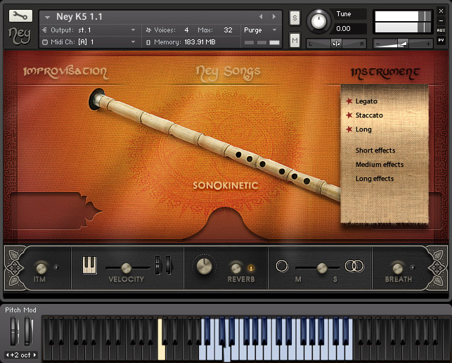Select Medium effects
This screenshot has height=363, width=452.
[x=380, y=165]
